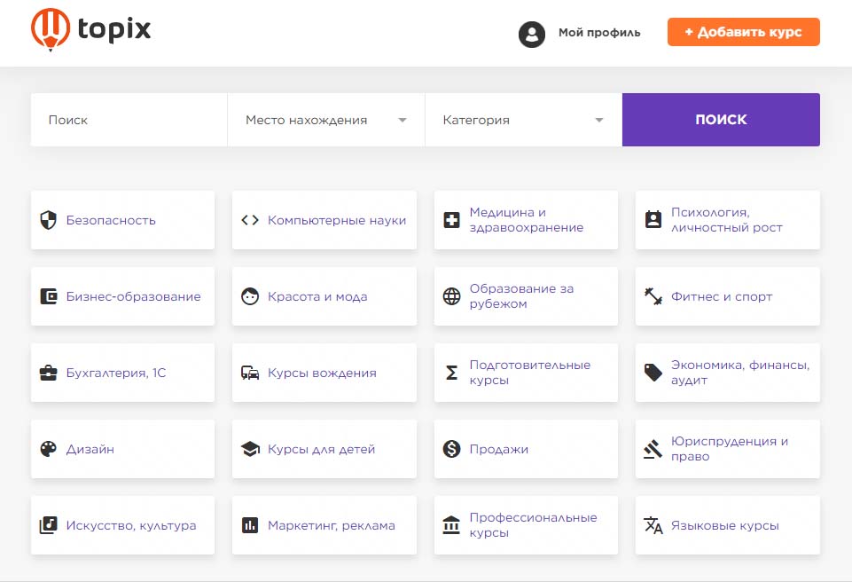
Task: Open the Мой профиль link
Action: (598, 33)
